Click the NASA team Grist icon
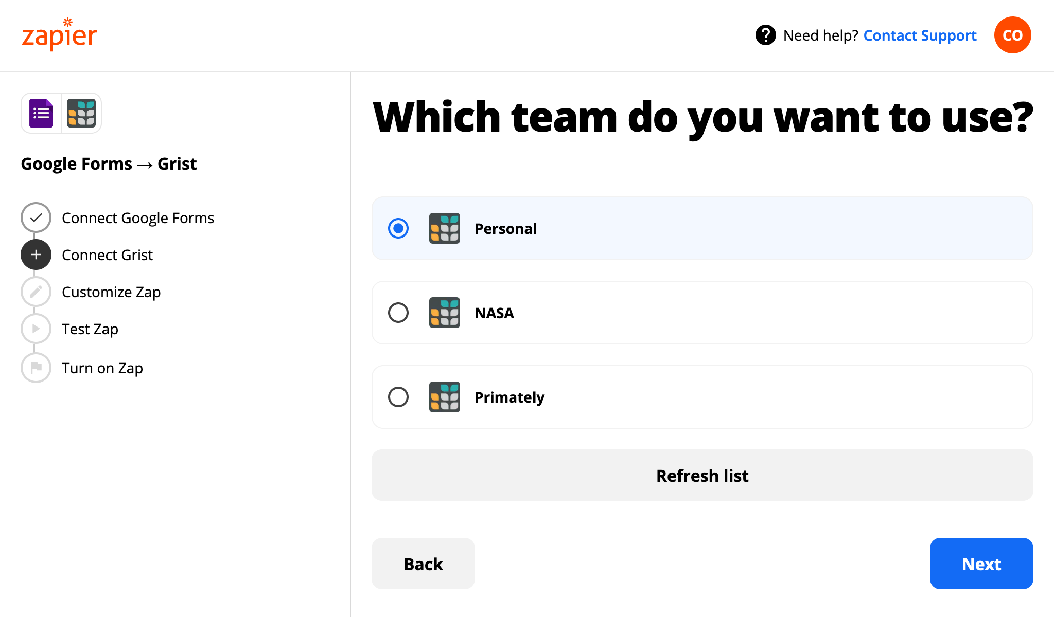Screen dimensions: 1054x617 (444, 312)
